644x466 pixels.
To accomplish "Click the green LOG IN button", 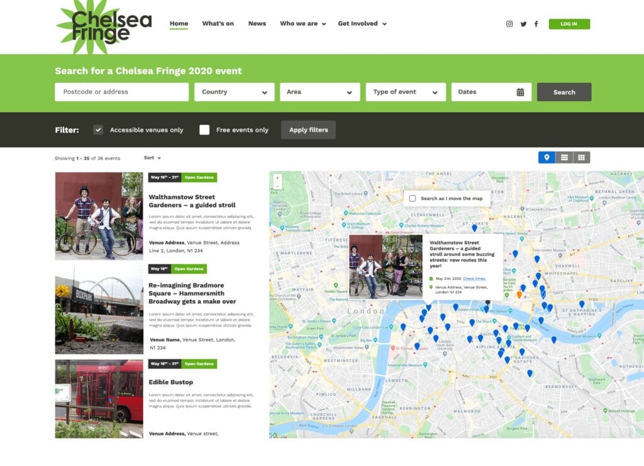I will pyautogui.click(x=569, y=24).
